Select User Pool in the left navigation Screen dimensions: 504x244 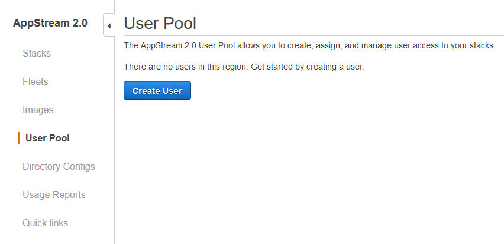coord(47,138)
